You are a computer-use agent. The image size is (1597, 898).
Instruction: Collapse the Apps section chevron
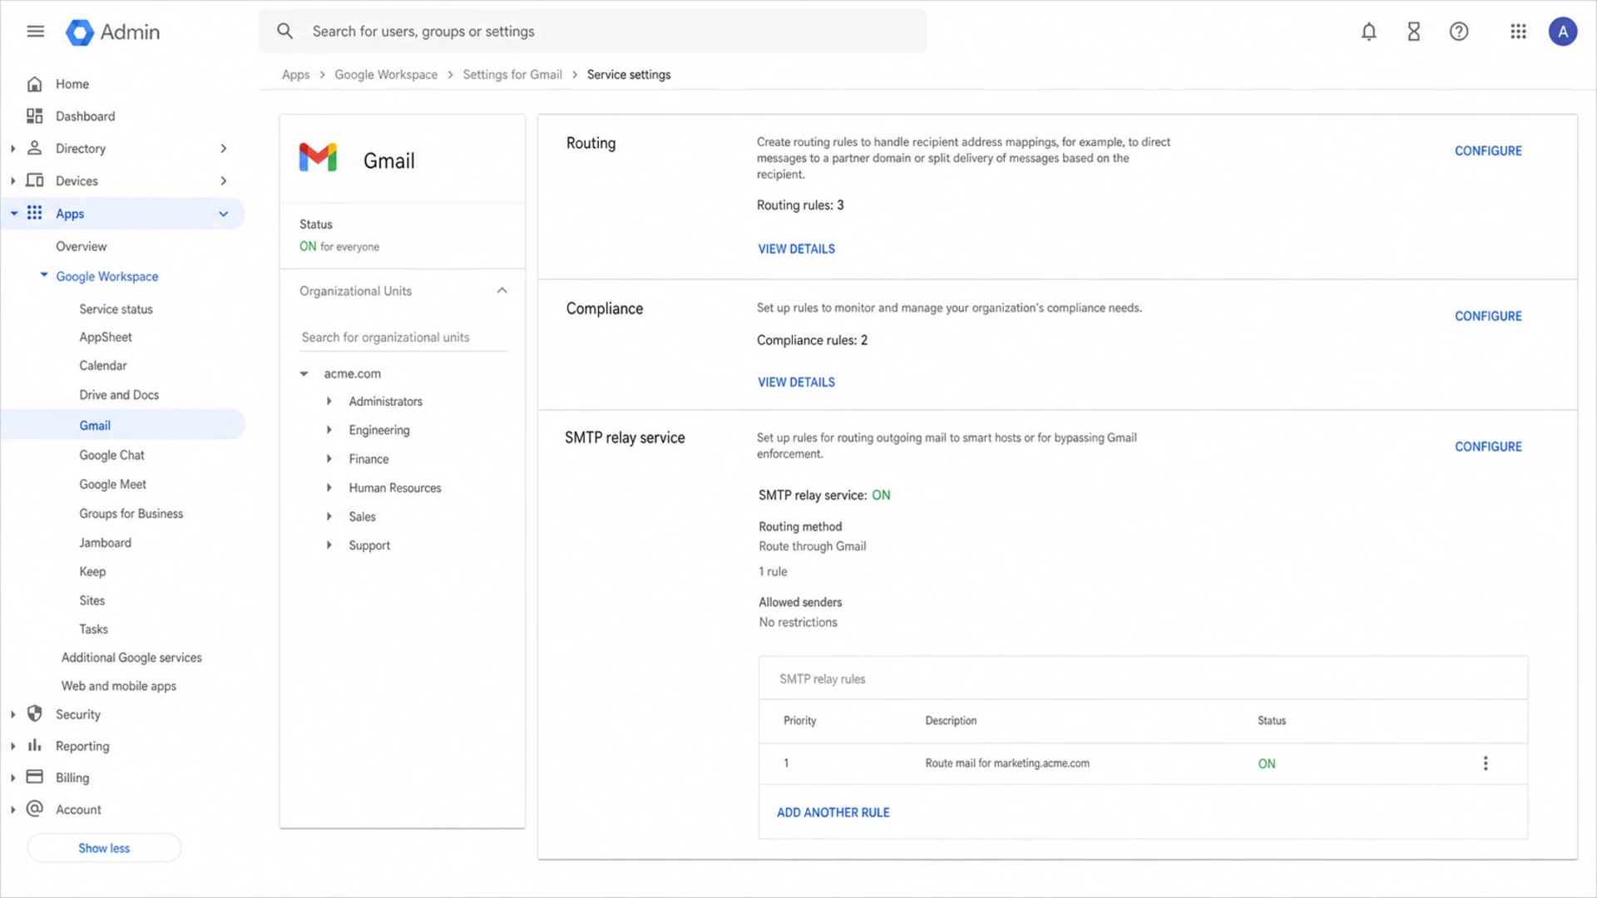[x=223, y=214]
